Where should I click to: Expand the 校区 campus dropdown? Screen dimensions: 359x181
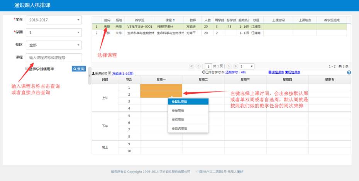[x=54, y=45]
